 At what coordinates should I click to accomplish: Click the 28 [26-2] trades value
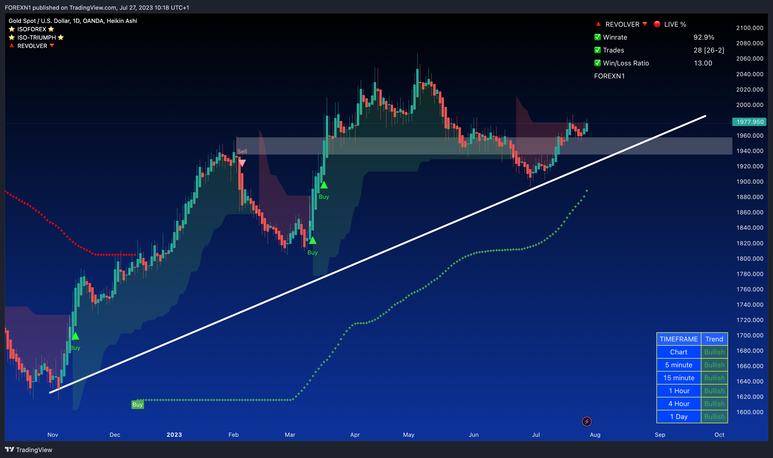(x=709, y=50)
